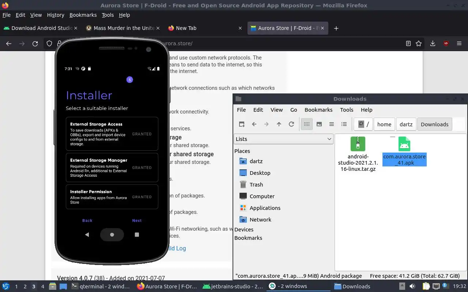Open Tools menu in Downloads window

347,109
